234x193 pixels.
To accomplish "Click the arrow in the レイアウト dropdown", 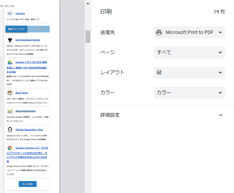I will coord(220,73).
